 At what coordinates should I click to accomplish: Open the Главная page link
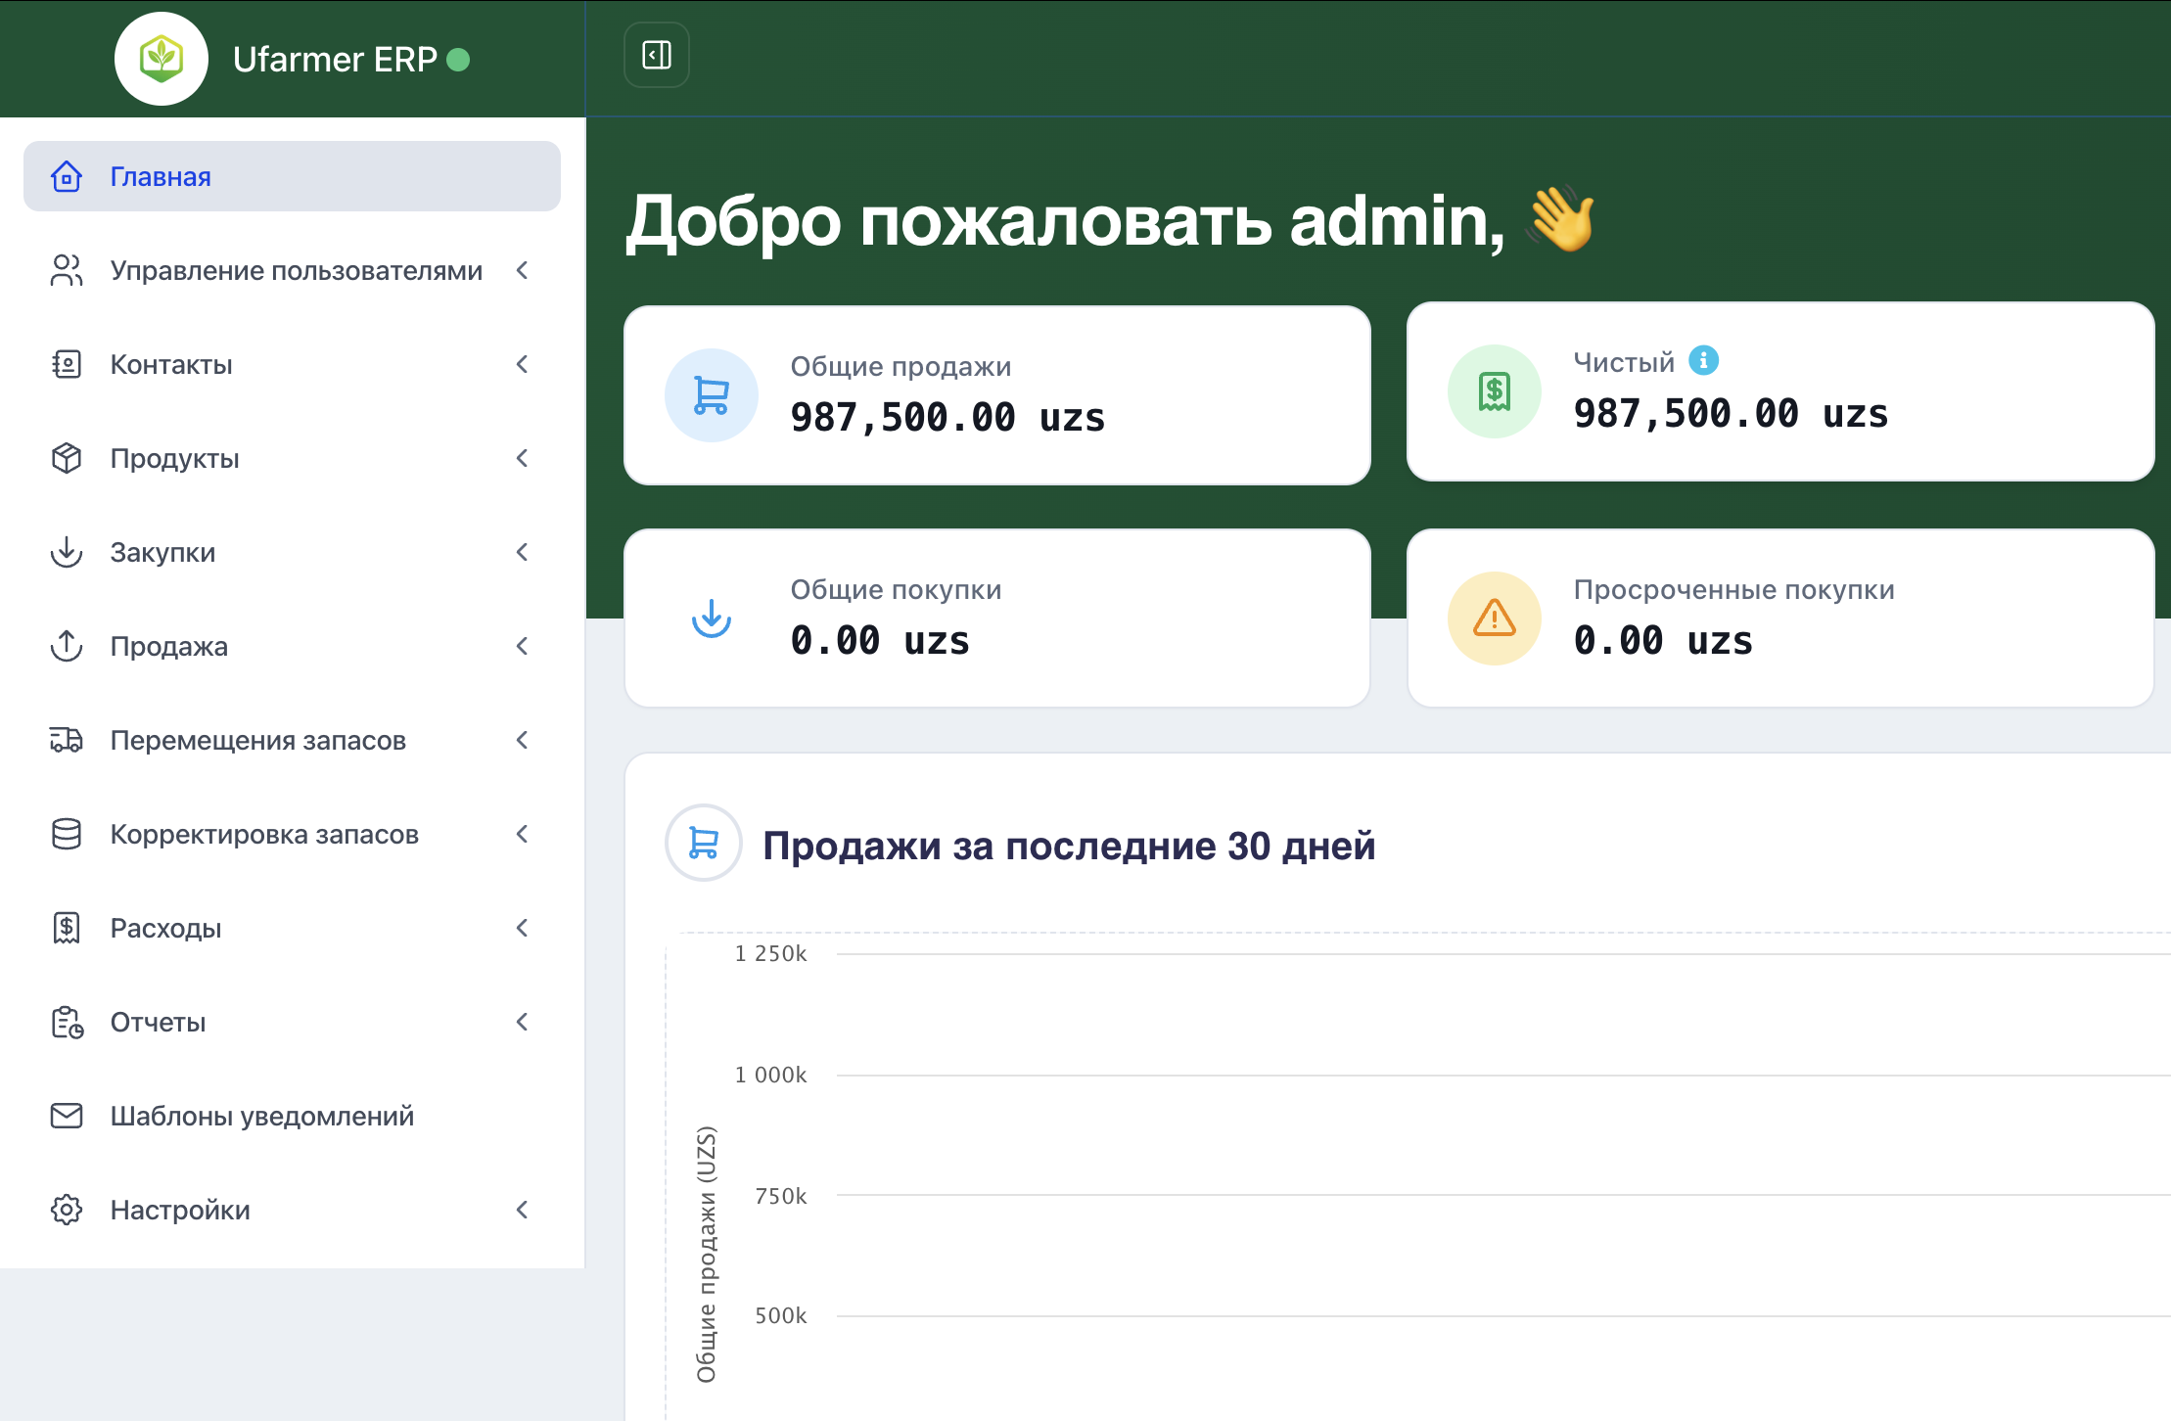(159, 176)
